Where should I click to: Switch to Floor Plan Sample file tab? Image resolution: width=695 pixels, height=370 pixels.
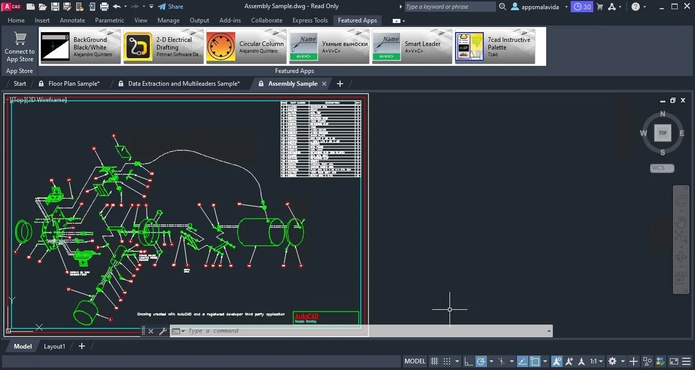[74, 84]
